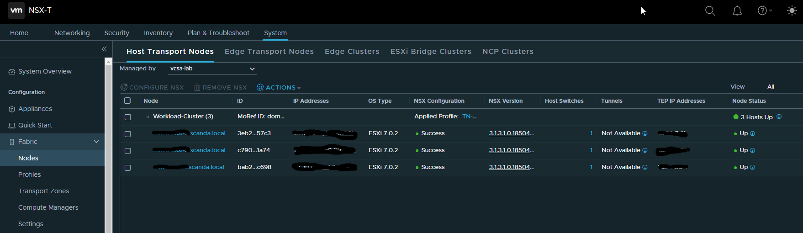This screenshot has width=803, height=233.
Task: Toggle light/dark theme sun icon
Action: coord(792,11)
